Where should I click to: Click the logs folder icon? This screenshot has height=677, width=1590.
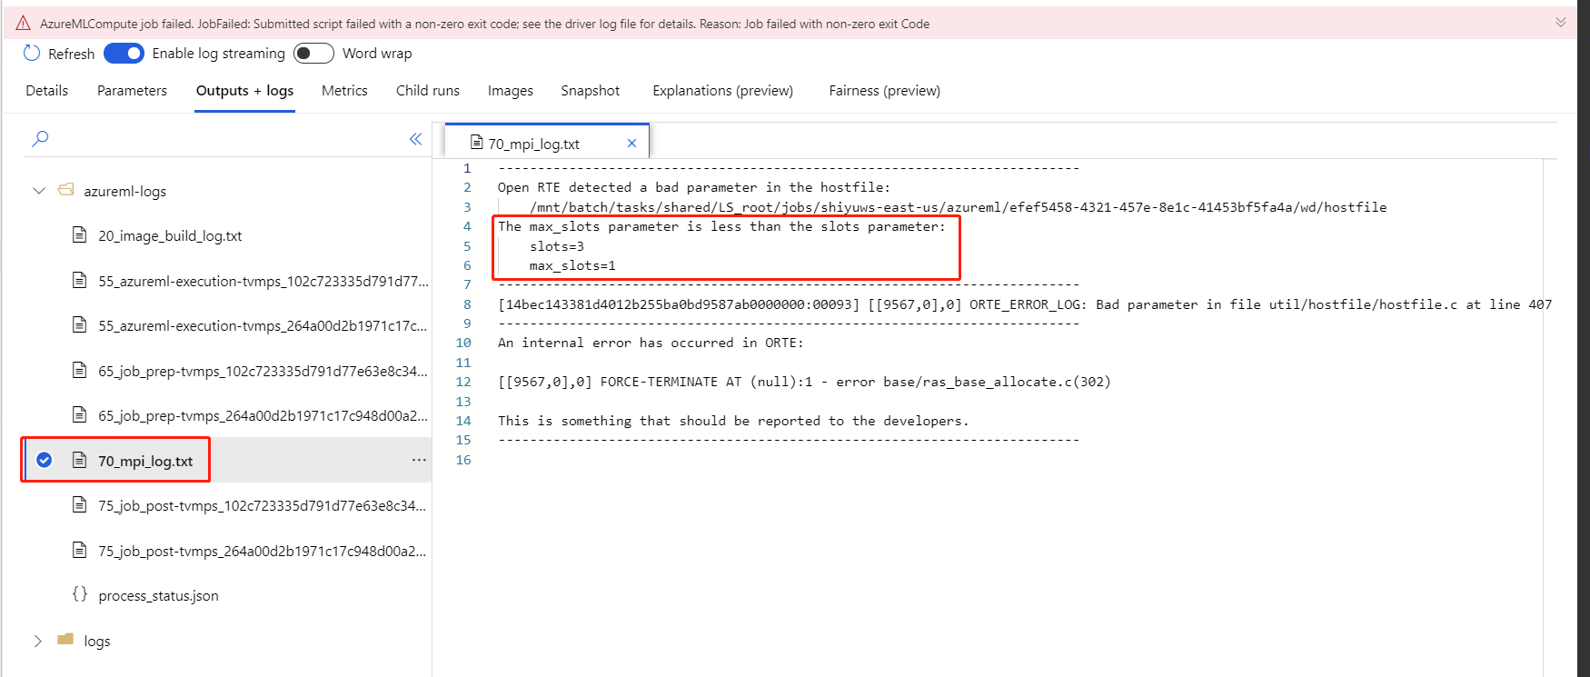pos(65,640)
